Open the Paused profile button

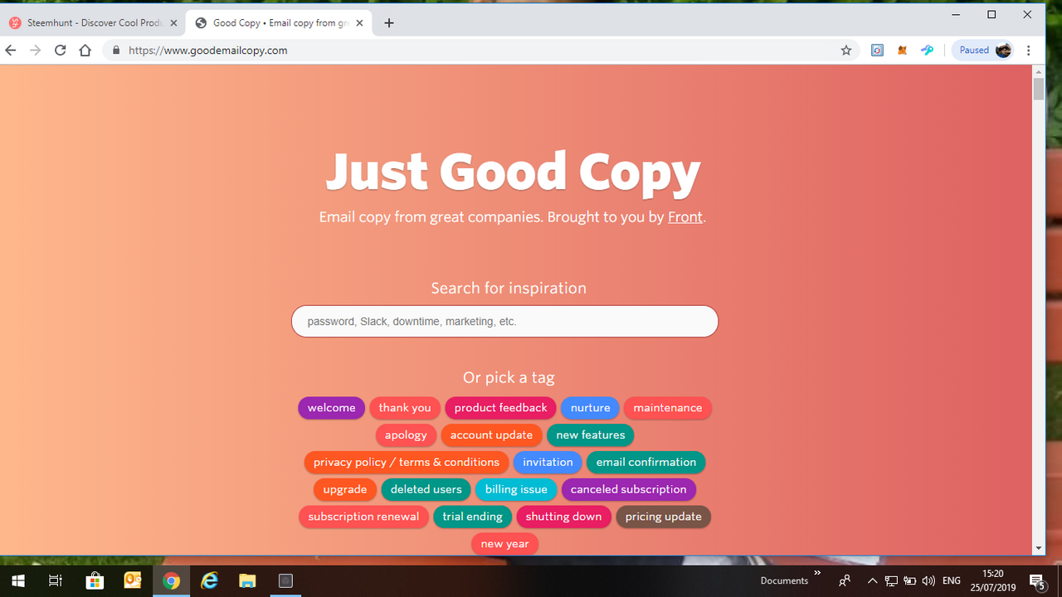984,51
